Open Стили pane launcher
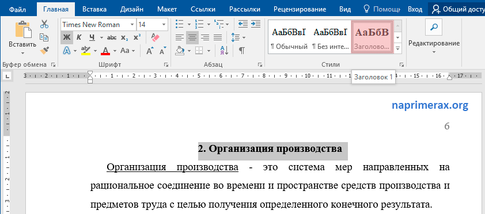Viewport: 485px width, 214px height. [401, 65]
